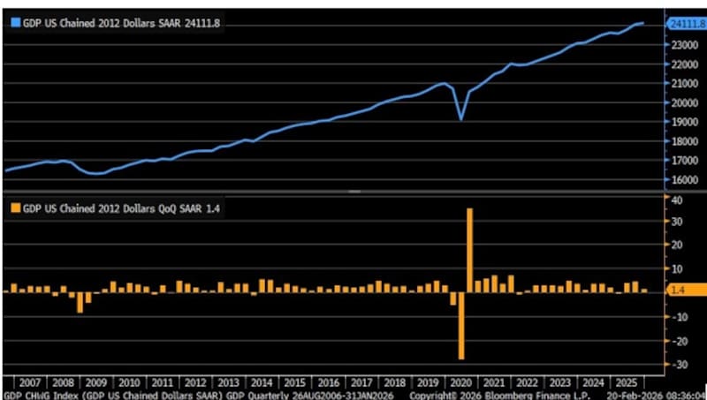Select the 2007 year label on the x-axis
Screen dimensions: 707x400
(x=29, y=382)
